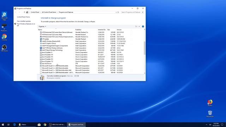Select Intel Rapid Storage Technology icon
The height and width of the screenshot is (127, 226).
point(41,50)
